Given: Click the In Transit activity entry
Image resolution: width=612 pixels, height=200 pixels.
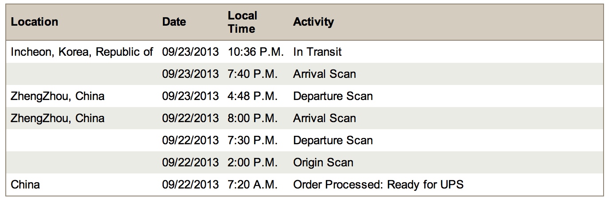Looking at the screenshot, I should click(317, 52).
